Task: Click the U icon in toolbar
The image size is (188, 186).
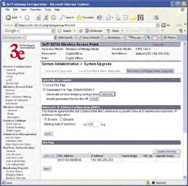Action: (141, 18)
